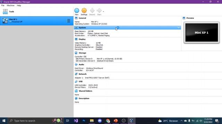Click the Network section icon
Screen dimensions: 222x124
point(76,74)
